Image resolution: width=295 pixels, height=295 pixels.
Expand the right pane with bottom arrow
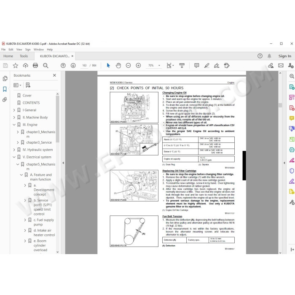click(x=292, y=249)
